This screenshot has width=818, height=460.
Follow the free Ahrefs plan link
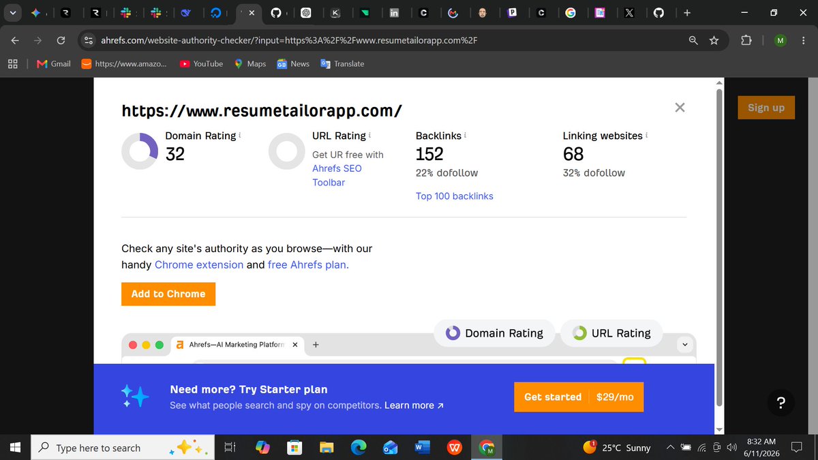[308, 264]
